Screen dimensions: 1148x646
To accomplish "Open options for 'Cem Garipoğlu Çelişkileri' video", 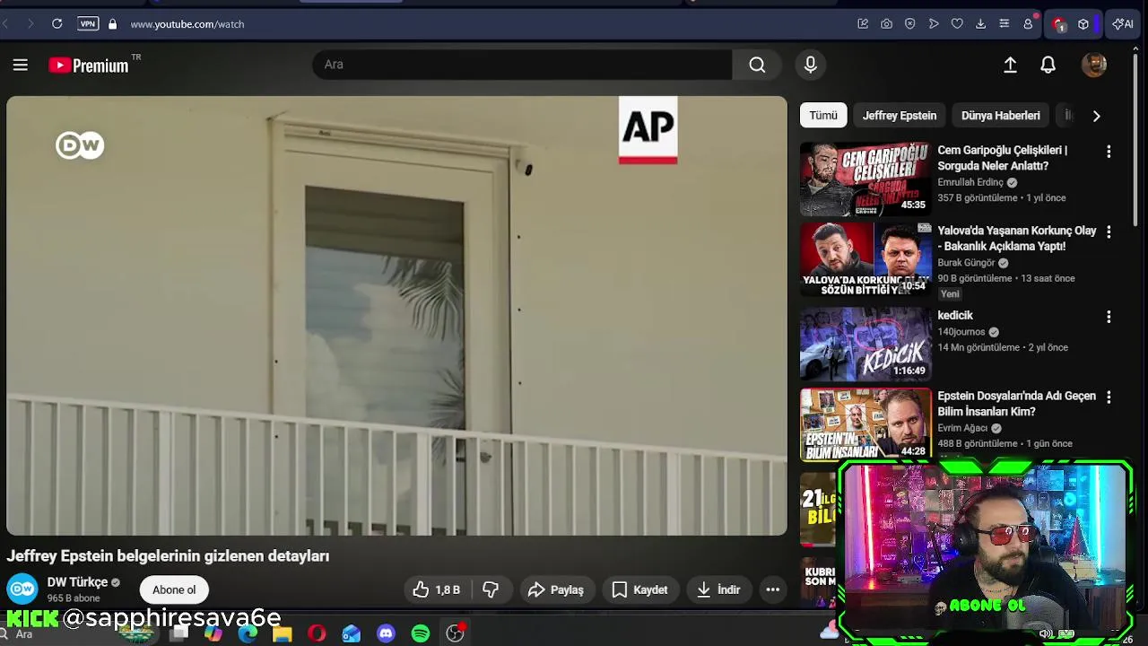I will point(1109,152).
